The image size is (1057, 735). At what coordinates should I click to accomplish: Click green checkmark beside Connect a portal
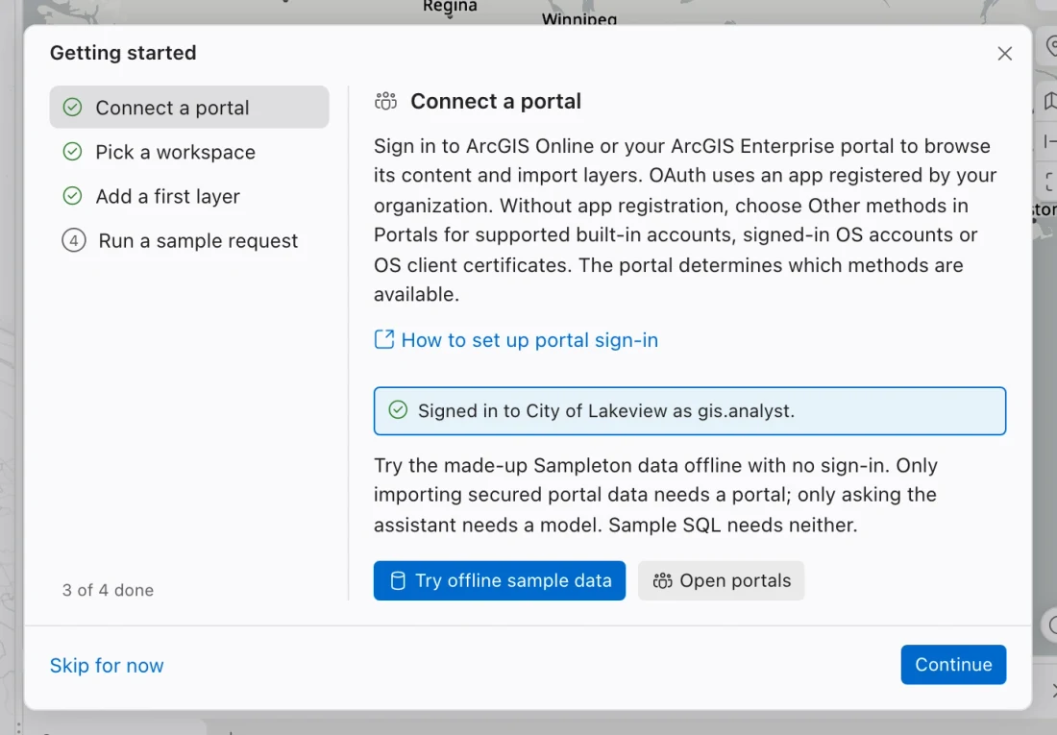72,108
